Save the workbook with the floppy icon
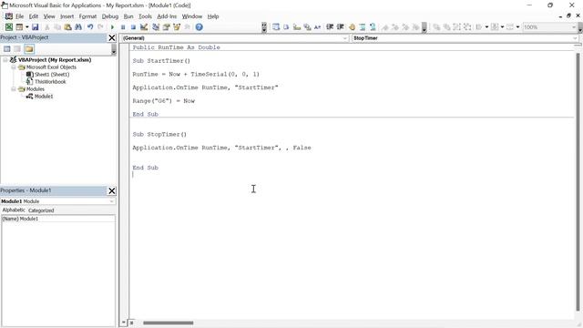The width and height of the screenshot is (583, 328). 35,27
